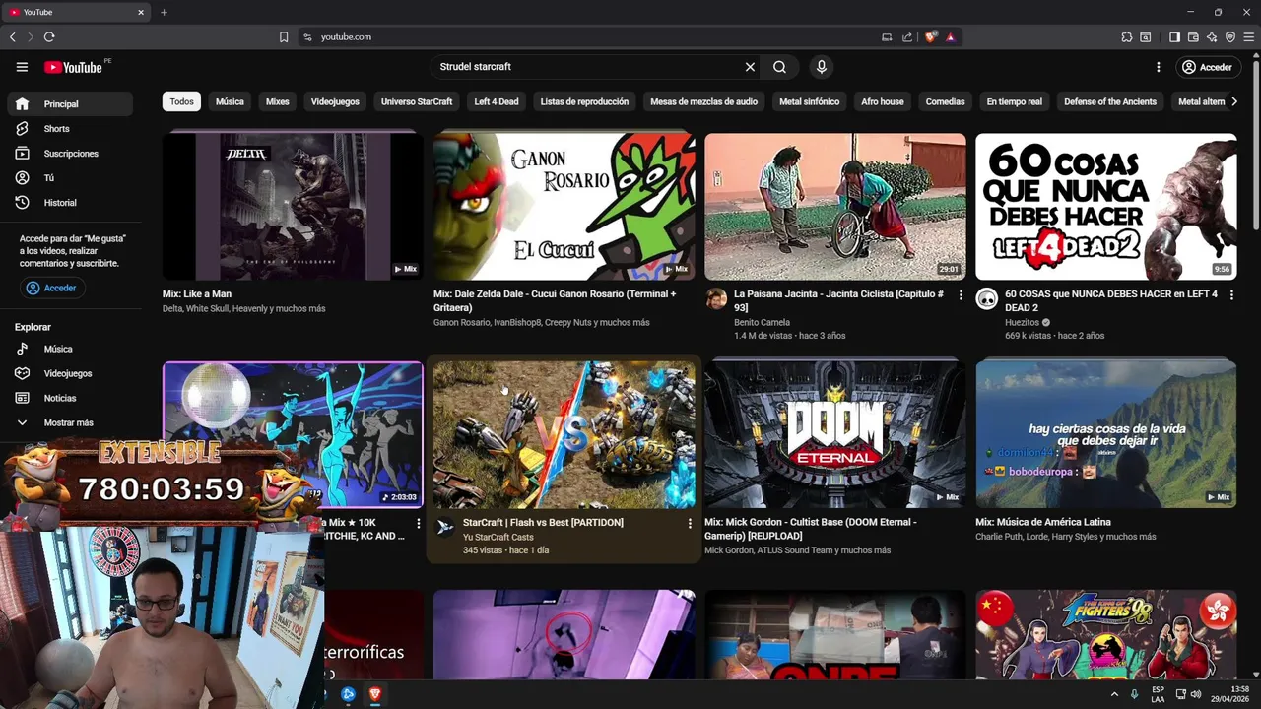This screenshot has height=709, width=1261.
Task: Open the Brave Shields lion icon
Action: click(x=931, y=37)
